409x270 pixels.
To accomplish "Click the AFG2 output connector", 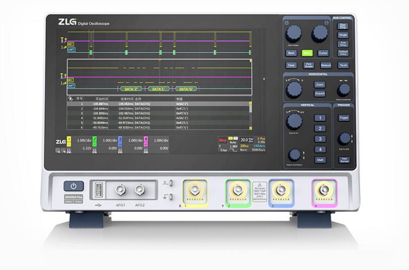I will [140, 190].
